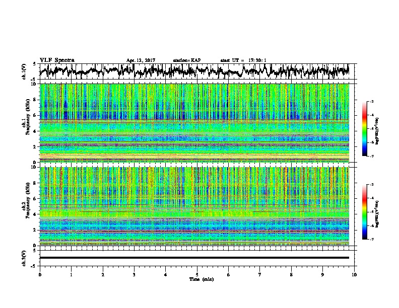Click time axis tick label '0'
The image size is (399, 308).
point(40,275)
